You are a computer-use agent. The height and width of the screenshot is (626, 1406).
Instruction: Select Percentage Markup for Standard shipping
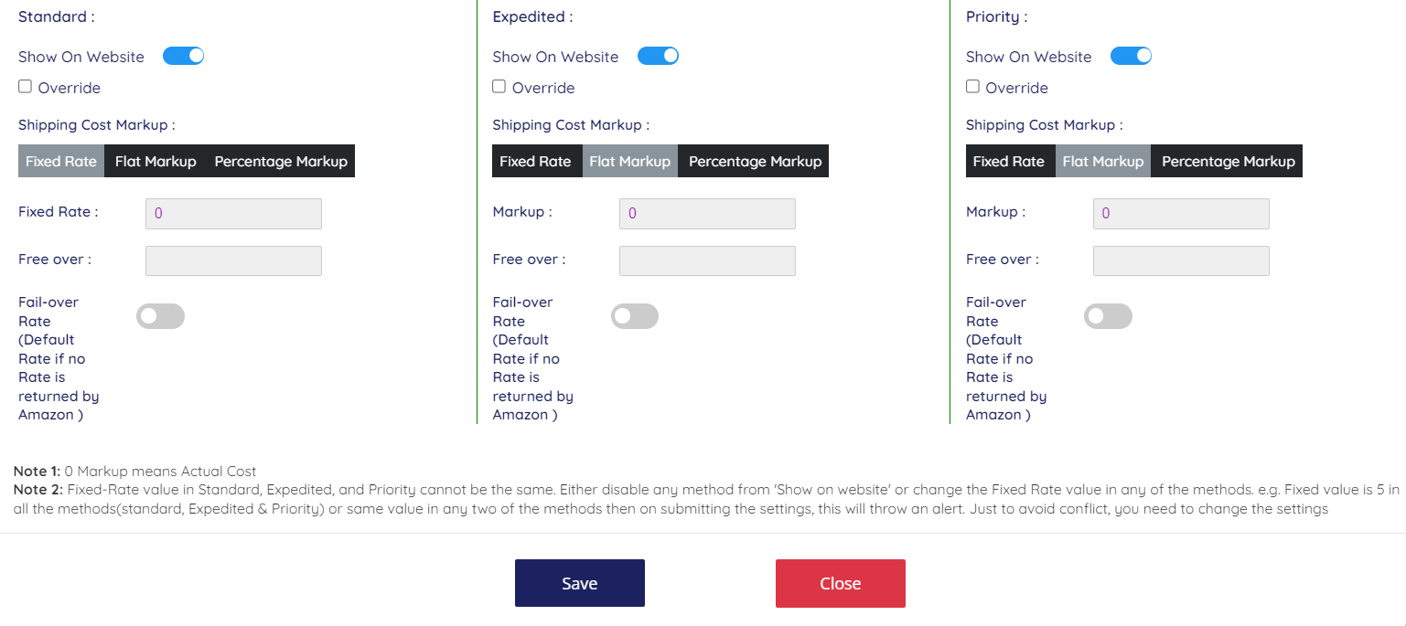pos(281,161)
